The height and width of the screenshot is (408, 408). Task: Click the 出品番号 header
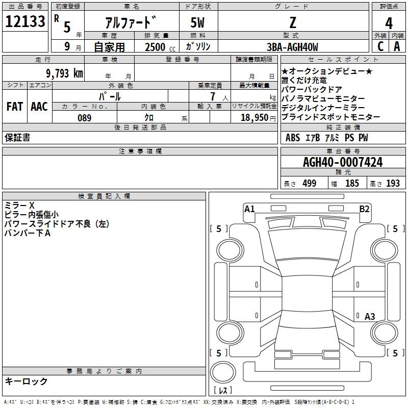(x=25, y=7)
